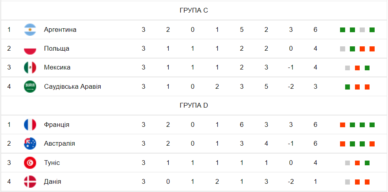Click the Argentina flag icon

(x=30, y=30)
